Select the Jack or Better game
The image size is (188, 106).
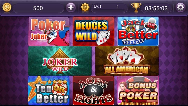tap(138, 31)
